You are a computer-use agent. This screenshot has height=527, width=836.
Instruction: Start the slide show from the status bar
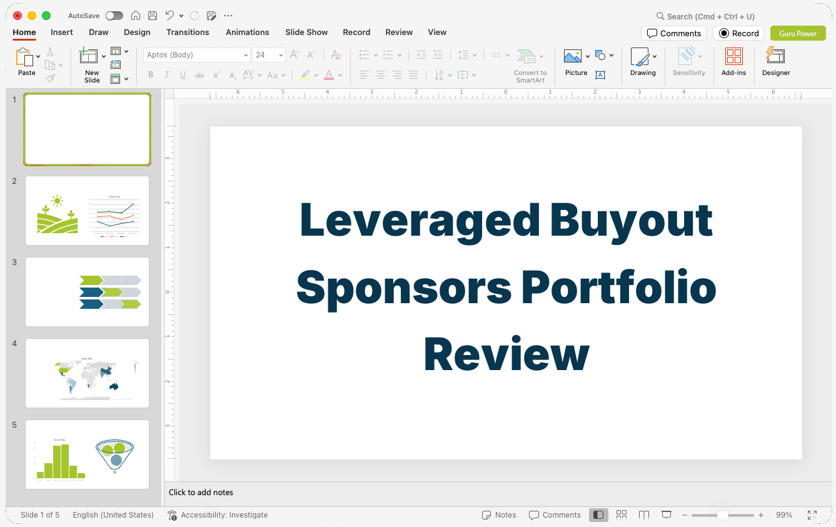[667, 514]
